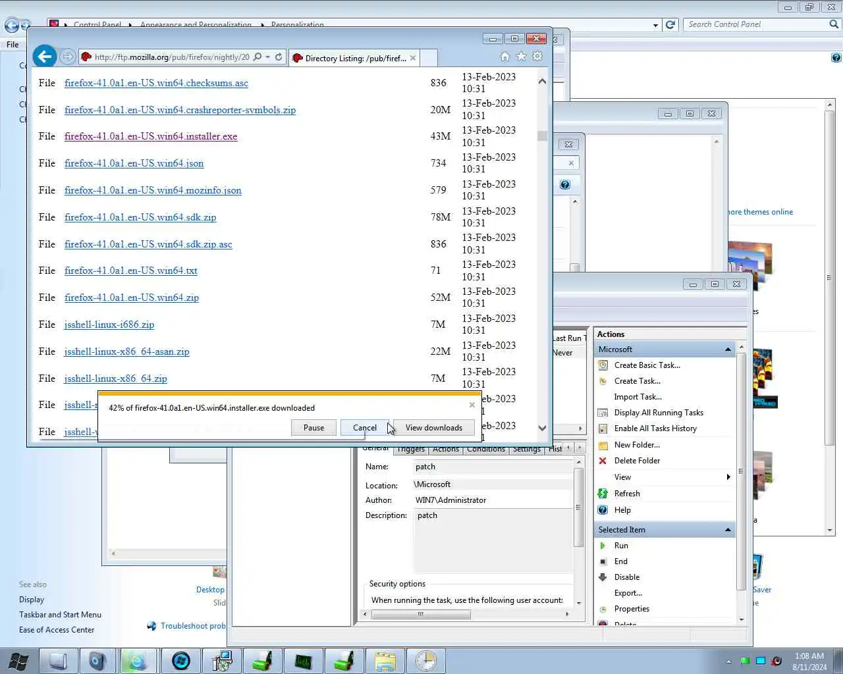843x674 pixels.
Task: Click Display All Running Tasks
Action: tap(659, 413)
